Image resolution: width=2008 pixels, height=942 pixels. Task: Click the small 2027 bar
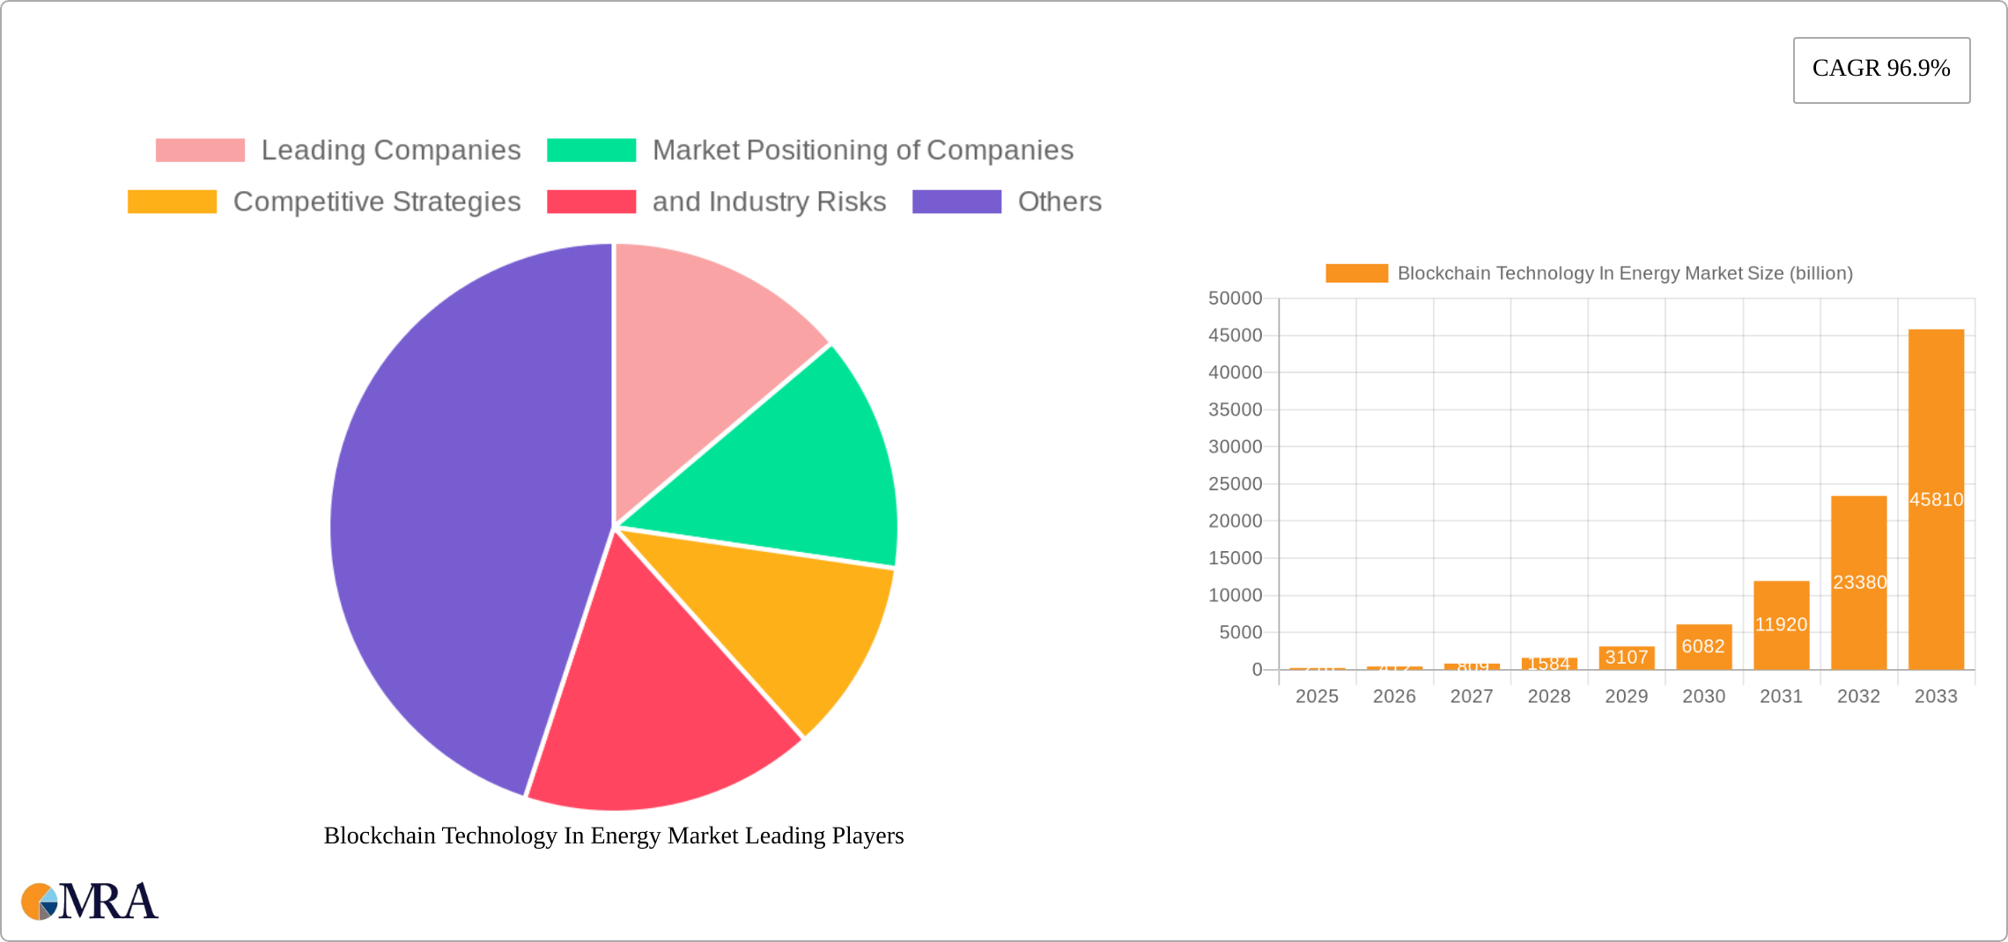(1472, 666)
